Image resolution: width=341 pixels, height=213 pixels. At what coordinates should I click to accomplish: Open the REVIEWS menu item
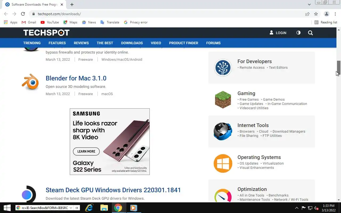click(x=81, y=43)
